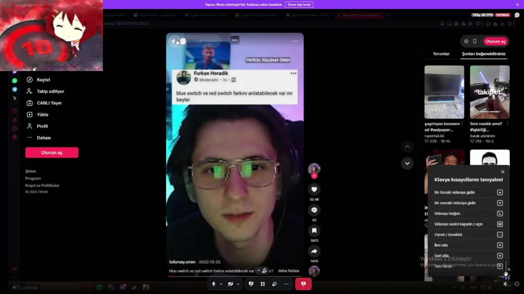Open Telegram from browser sidebar
524x294 pixels.
tap(15, 89)
